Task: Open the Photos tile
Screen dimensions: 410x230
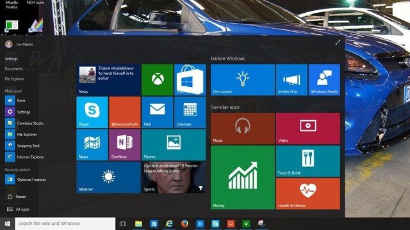Action: pos(174,145)
